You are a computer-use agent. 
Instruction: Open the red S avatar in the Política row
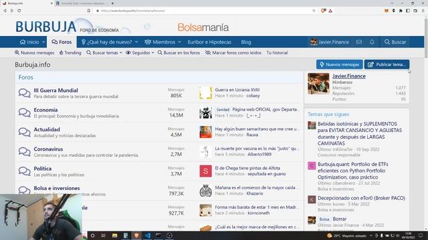(x=205, y=171)
